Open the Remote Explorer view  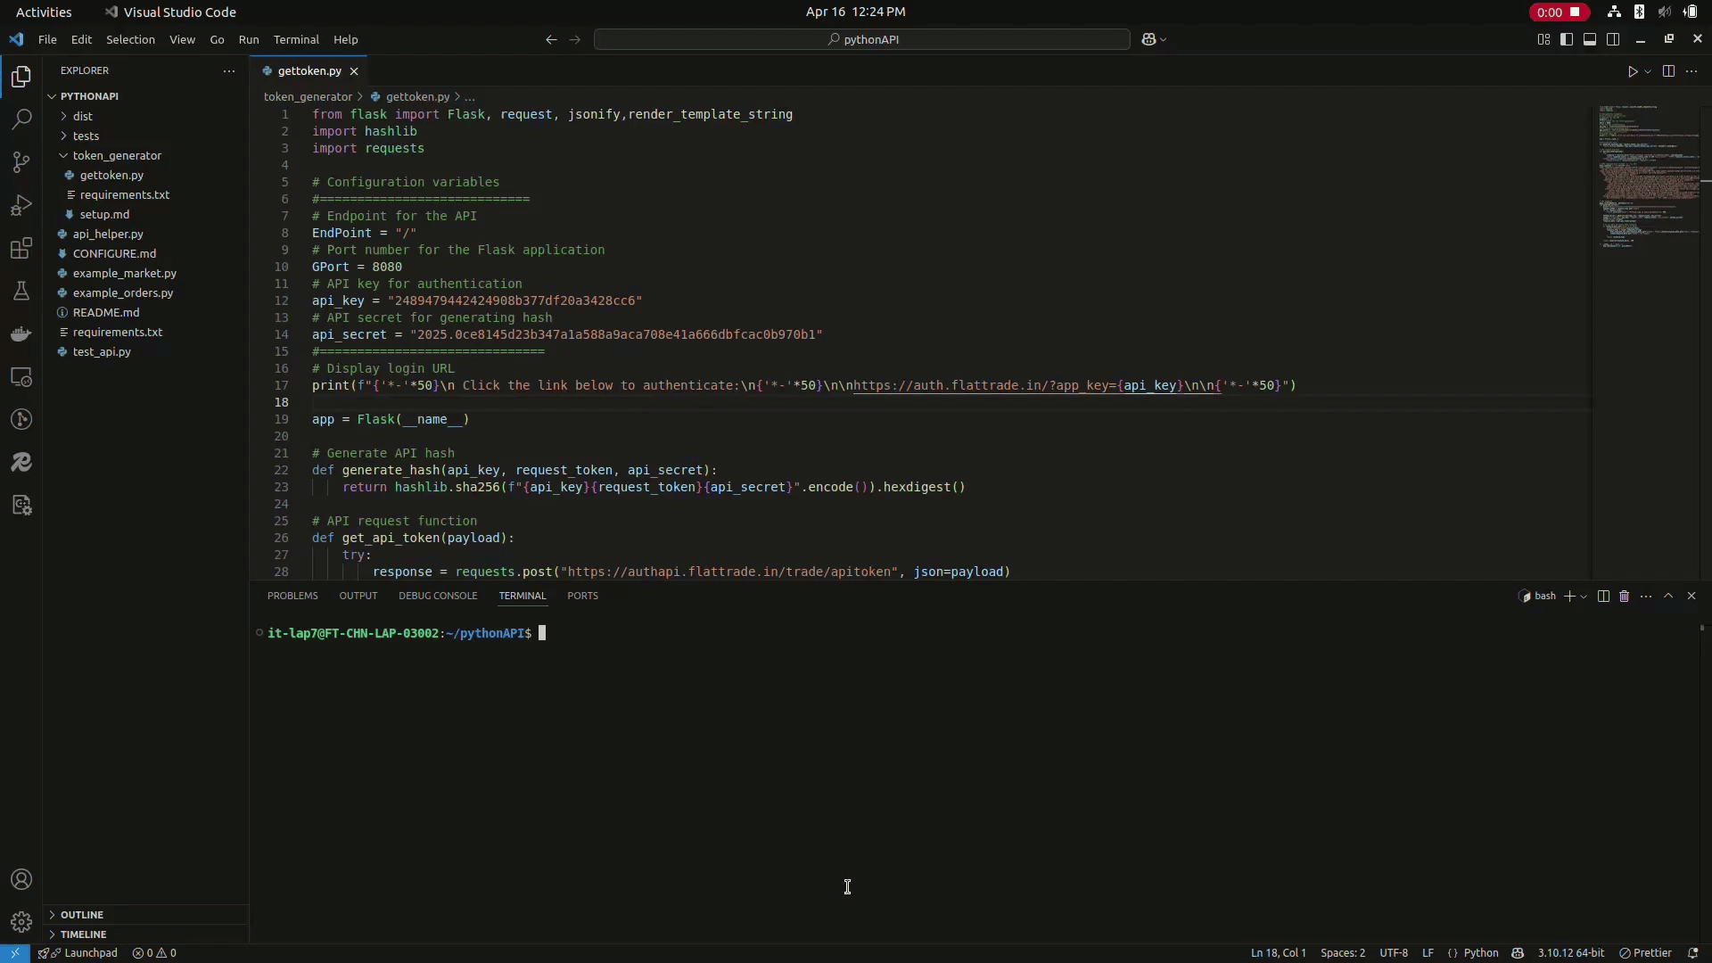pos(21,376)
